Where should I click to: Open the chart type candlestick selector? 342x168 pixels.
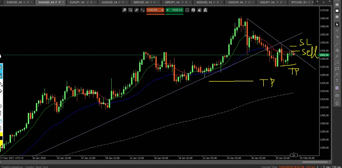click(x=137, y=10)
